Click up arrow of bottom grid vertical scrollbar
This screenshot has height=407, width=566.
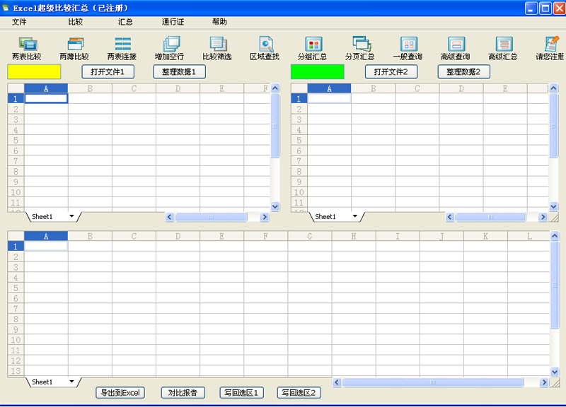coord(555,236)
